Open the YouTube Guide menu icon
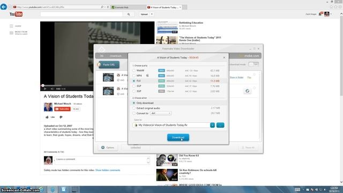 (x=11, y=26)
